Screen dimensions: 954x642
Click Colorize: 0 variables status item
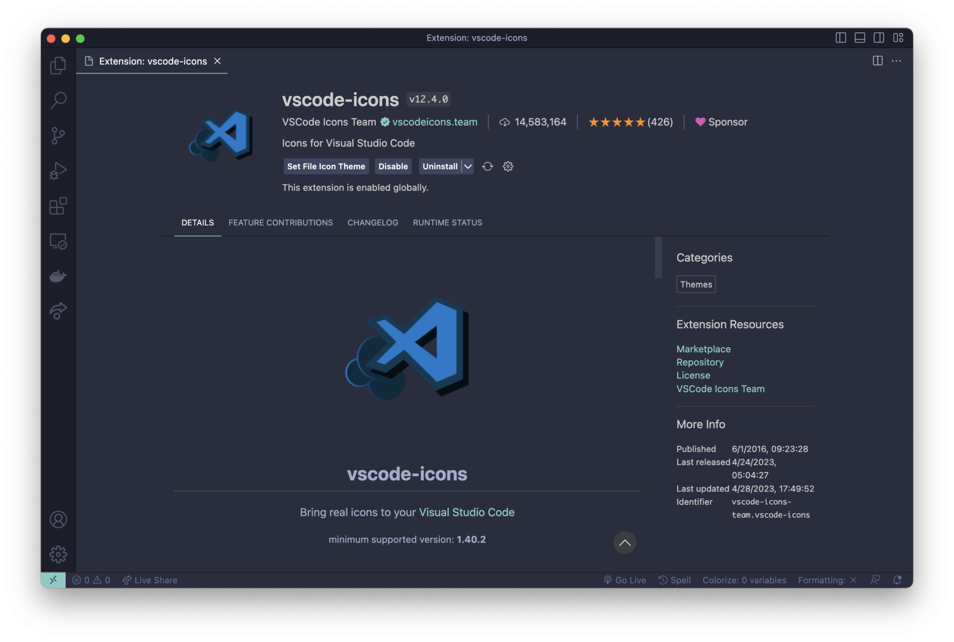pyautogui.click(x=744, y=580)
